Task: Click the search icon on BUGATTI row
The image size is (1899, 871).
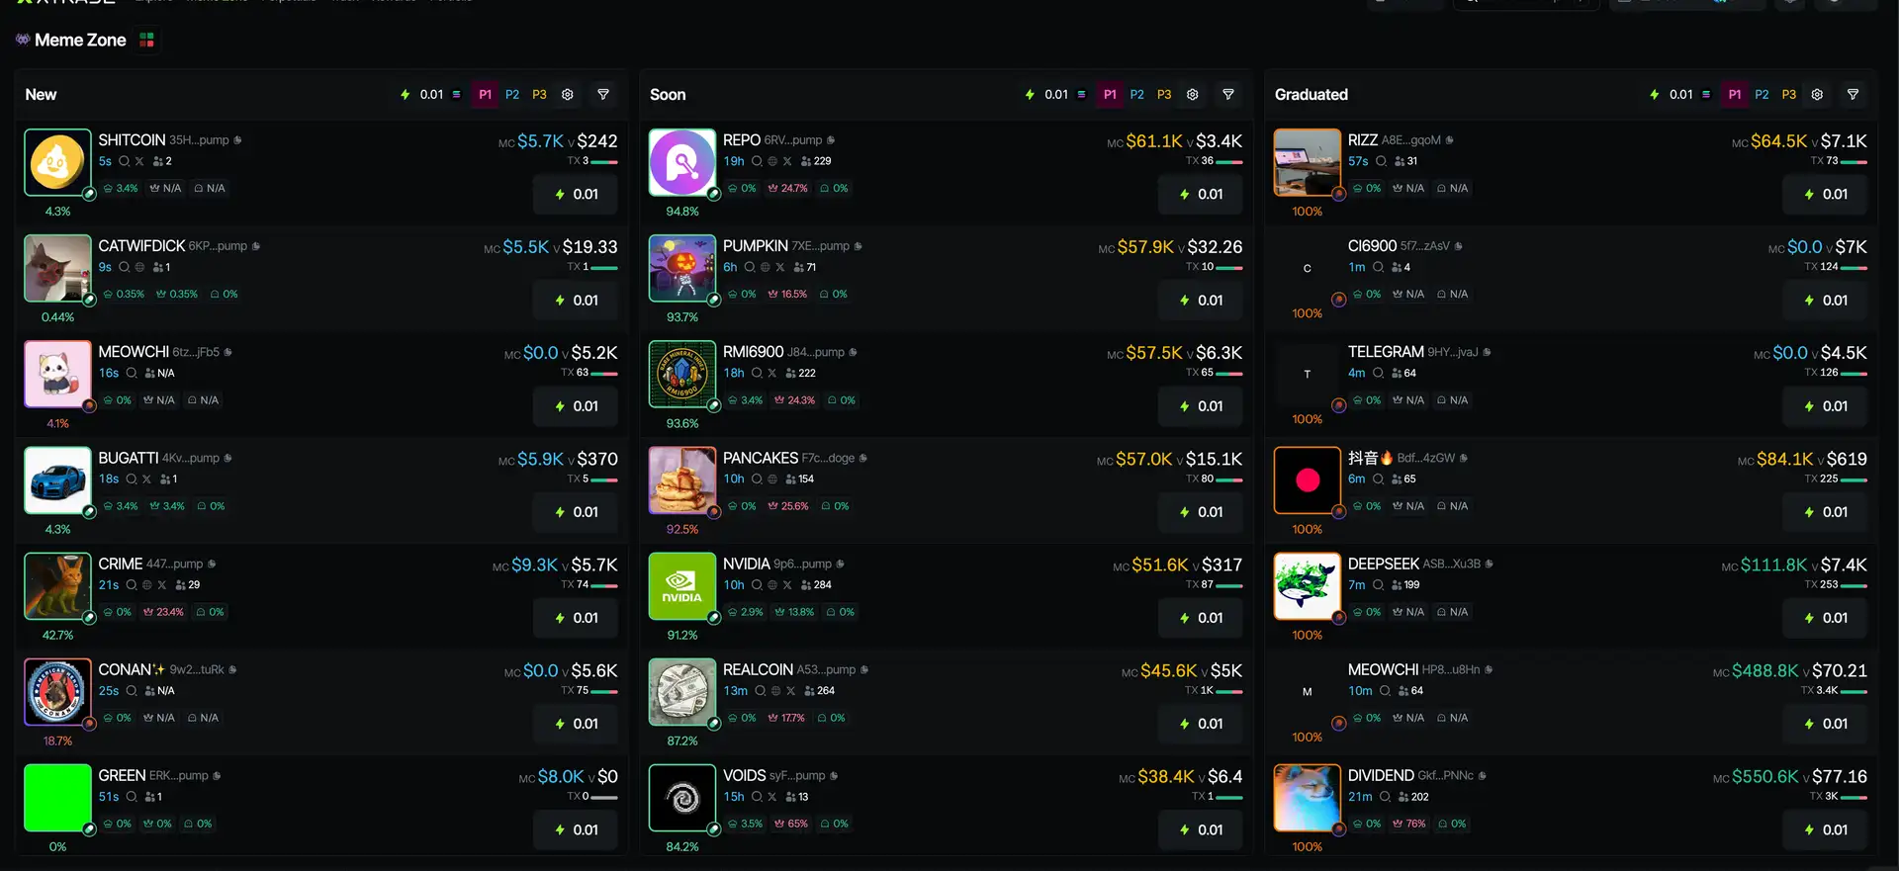Action: click(x=131, y=479)
